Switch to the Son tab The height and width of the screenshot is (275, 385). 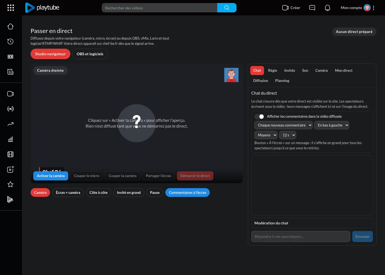(x=305, y=70)
